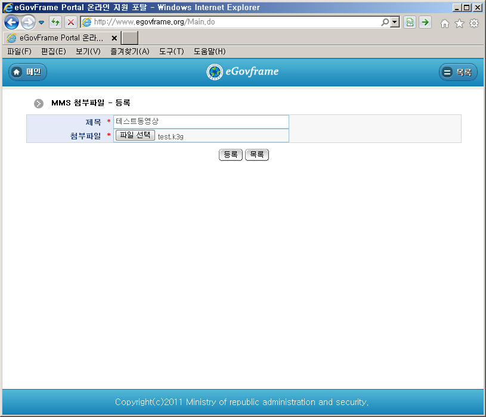Click the favorites star icon

459,23
